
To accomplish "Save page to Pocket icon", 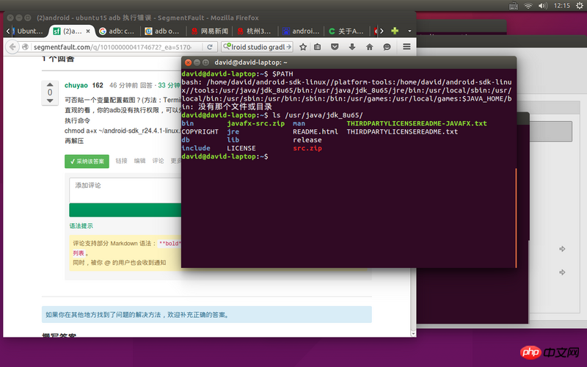I will point(335,47).
